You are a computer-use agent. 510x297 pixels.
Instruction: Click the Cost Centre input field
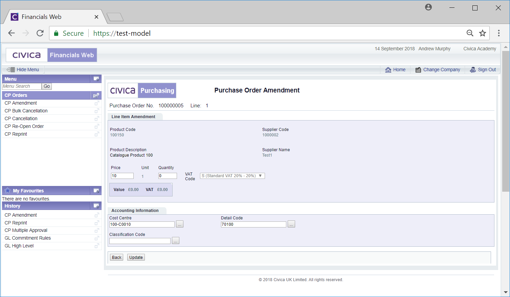click(x=142, y=224)
